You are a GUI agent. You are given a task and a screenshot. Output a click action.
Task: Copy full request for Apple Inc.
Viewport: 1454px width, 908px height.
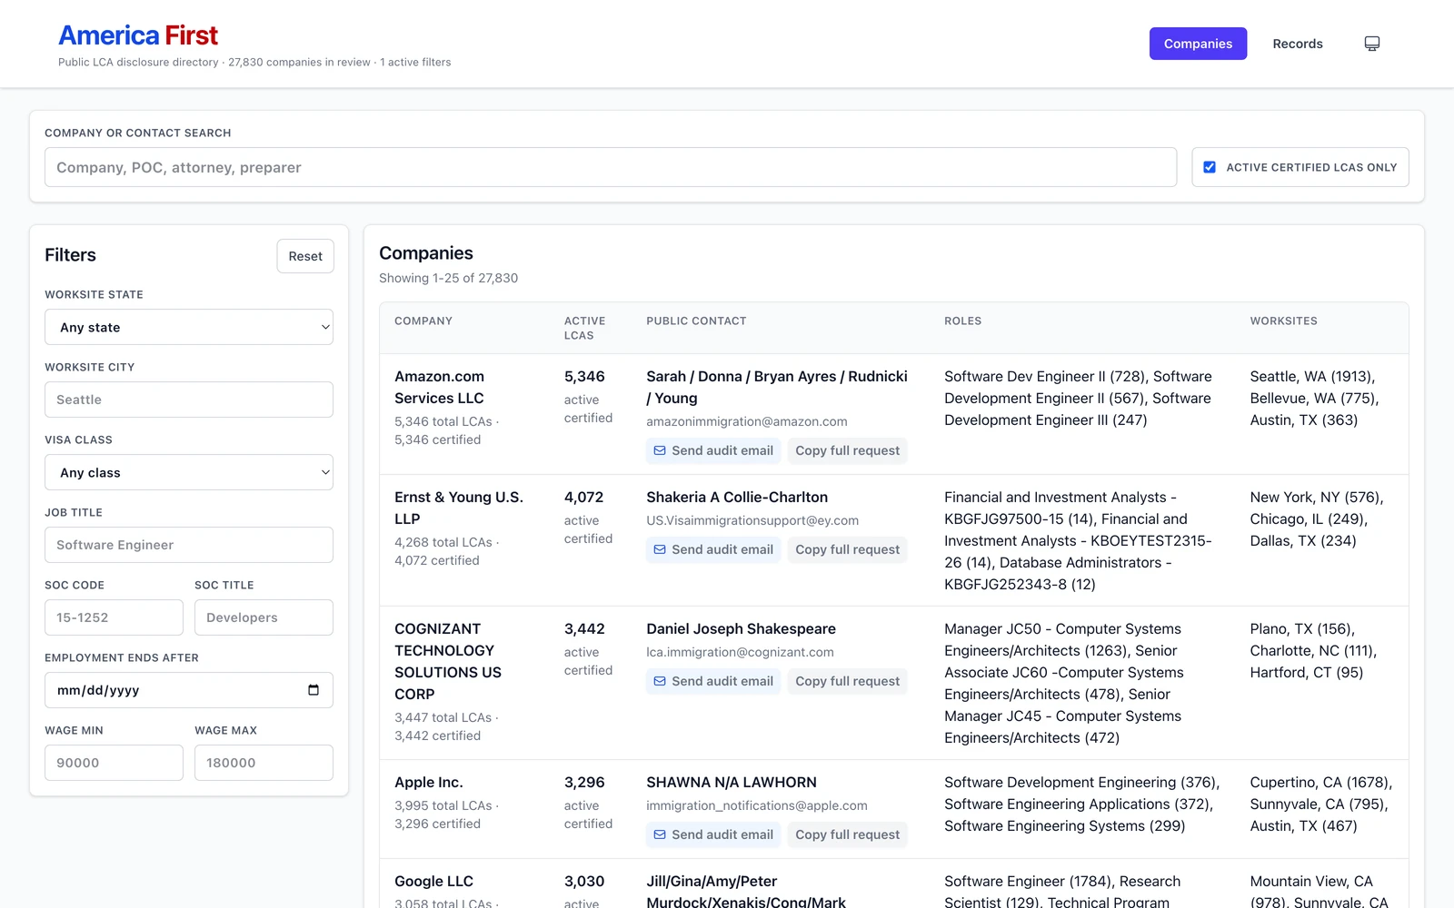[x=848, y=834]
